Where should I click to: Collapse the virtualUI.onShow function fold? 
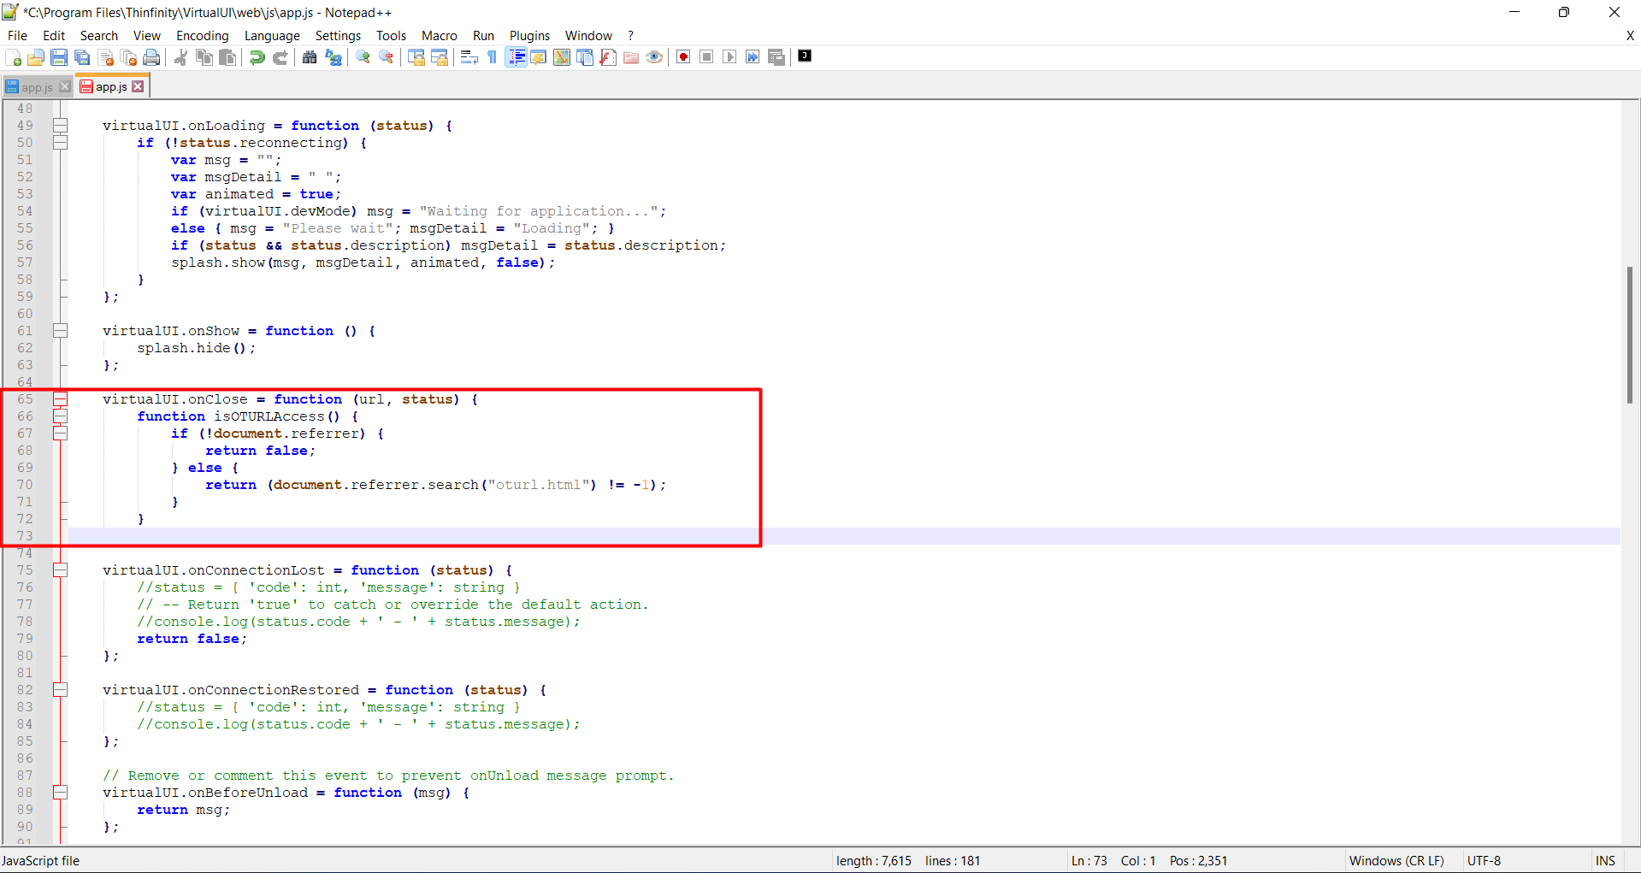61,331
